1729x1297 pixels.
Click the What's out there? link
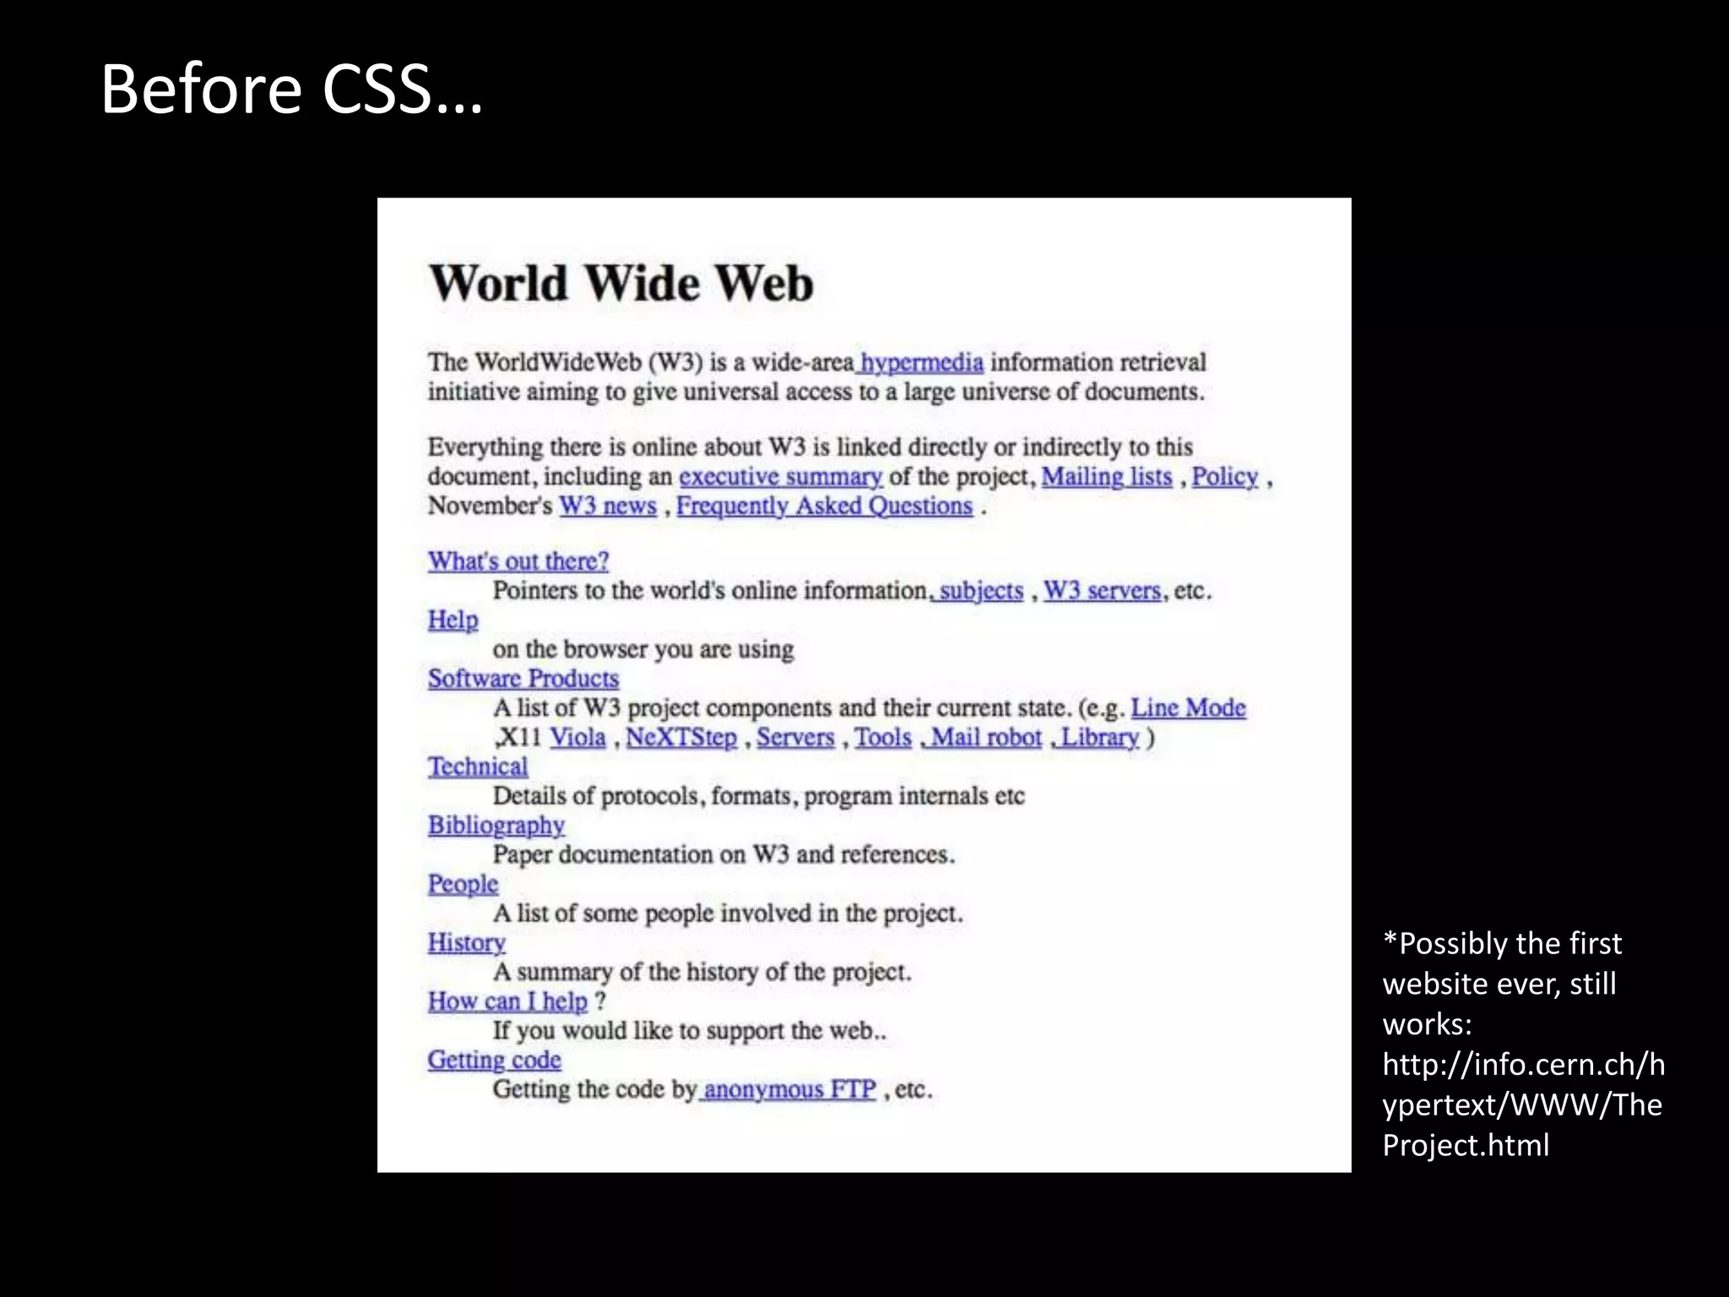[518, 561]
